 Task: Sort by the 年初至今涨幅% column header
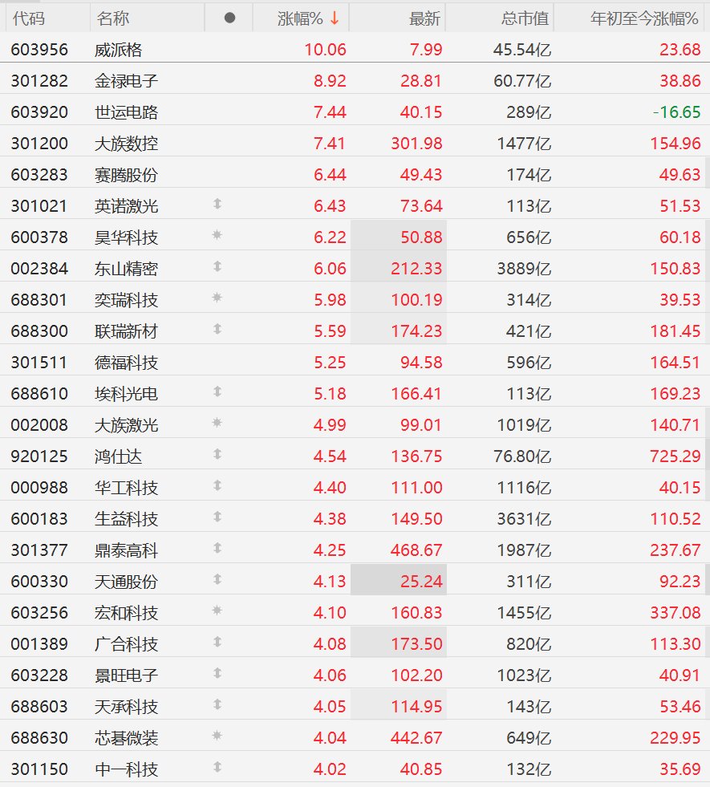[644, 18]
